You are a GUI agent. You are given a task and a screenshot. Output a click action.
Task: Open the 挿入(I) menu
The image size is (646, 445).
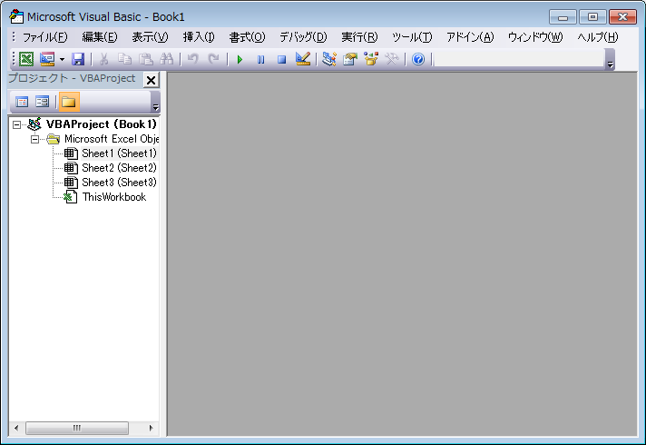pos(199,37)
